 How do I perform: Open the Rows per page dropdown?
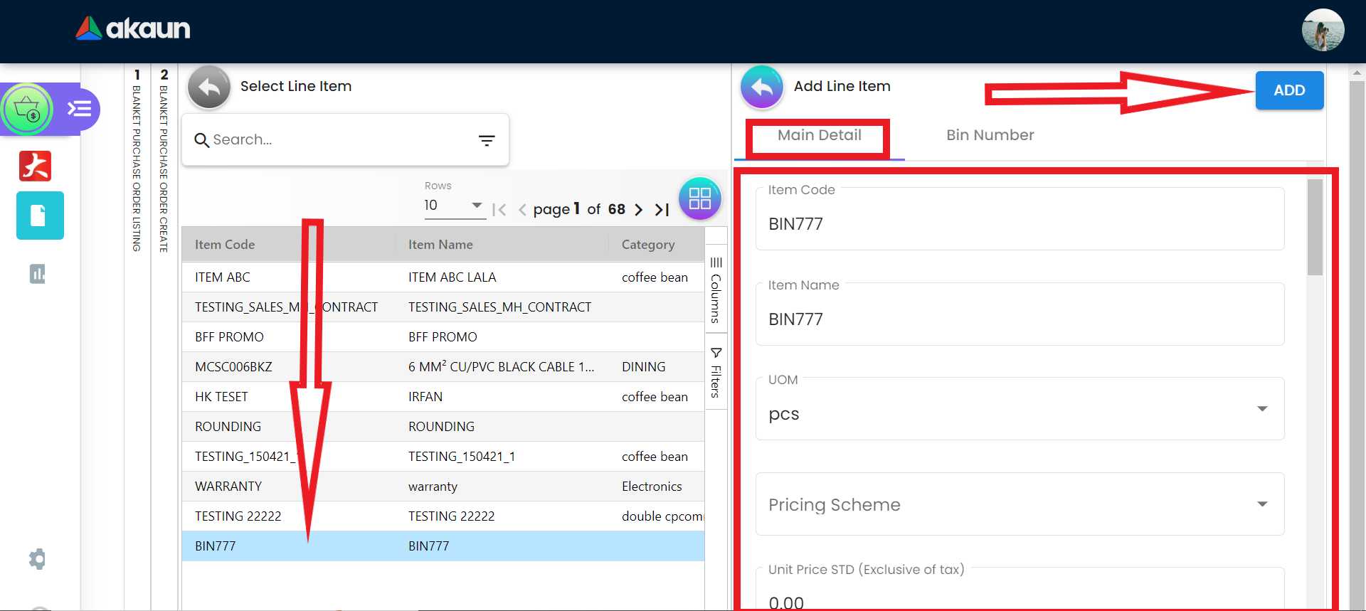454,206
